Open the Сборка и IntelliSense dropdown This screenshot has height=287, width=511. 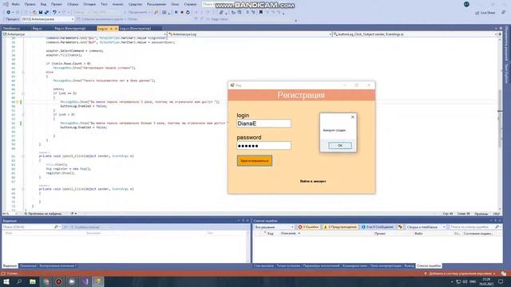[426, 226]
